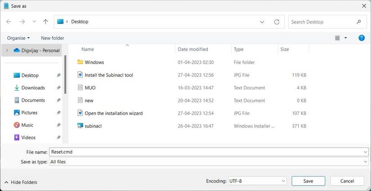Click the File name input field
The height and width of the screenshot is (191, 371).
[x=207, y=152]
